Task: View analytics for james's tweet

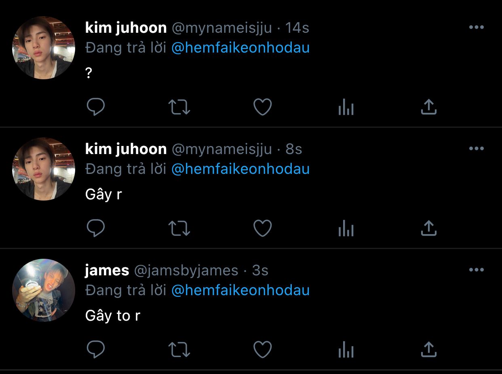Action: [346, 351]
